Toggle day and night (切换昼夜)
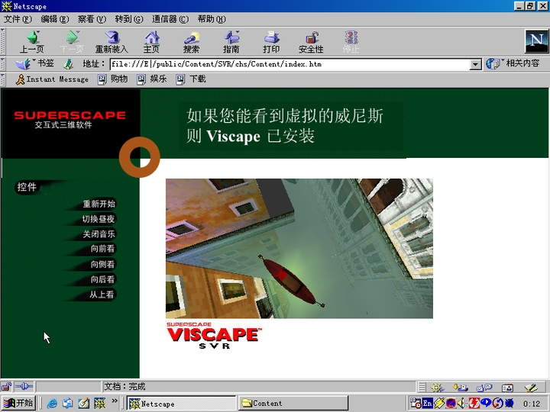This screenshot has width=550, height=412. [99, 219]
